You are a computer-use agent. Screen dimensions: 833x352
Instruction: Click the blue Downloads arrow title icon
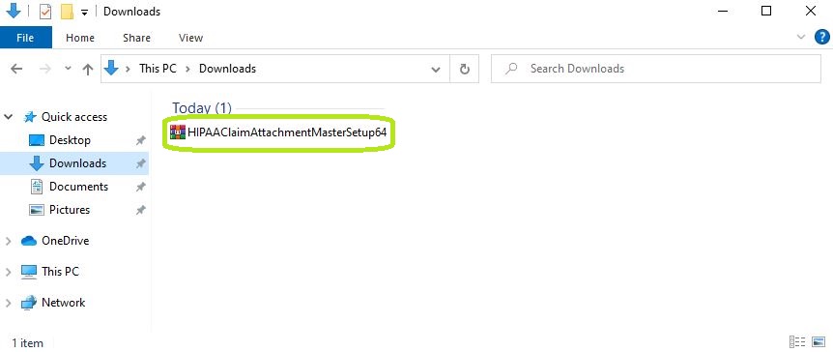point(13,10)
